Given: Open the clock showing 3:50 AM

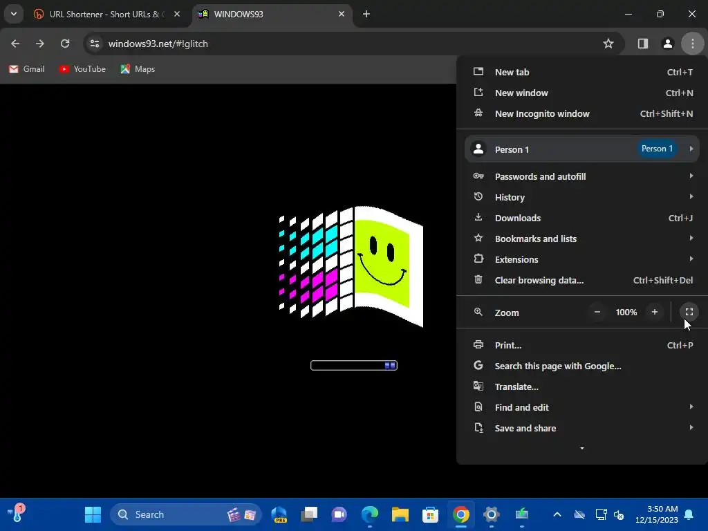Looking at the screenshot, I should [x=657, y=514].
